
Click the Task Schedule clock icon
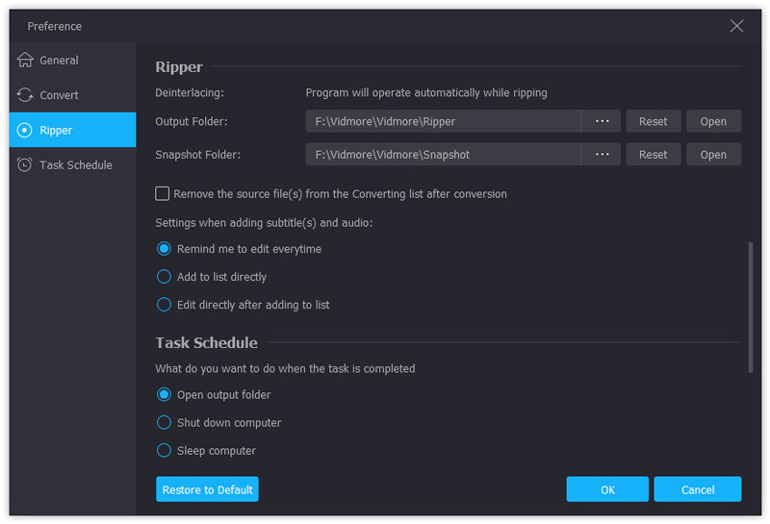(x=25, y=164)
